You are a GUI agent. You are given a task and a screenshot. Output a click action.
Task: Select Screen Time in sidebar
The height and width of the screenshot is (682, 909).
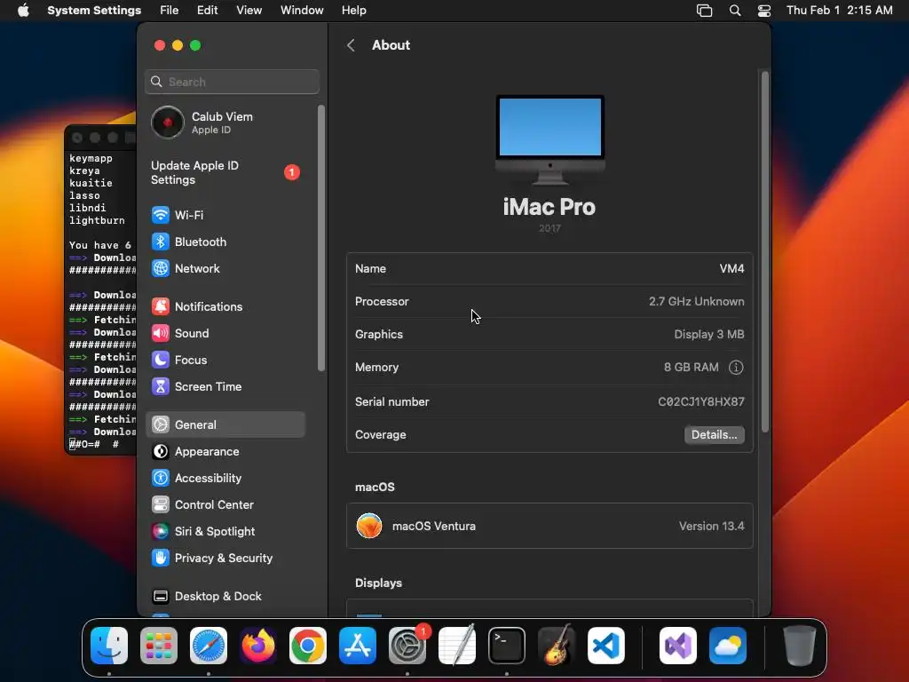tap(225, 387)
